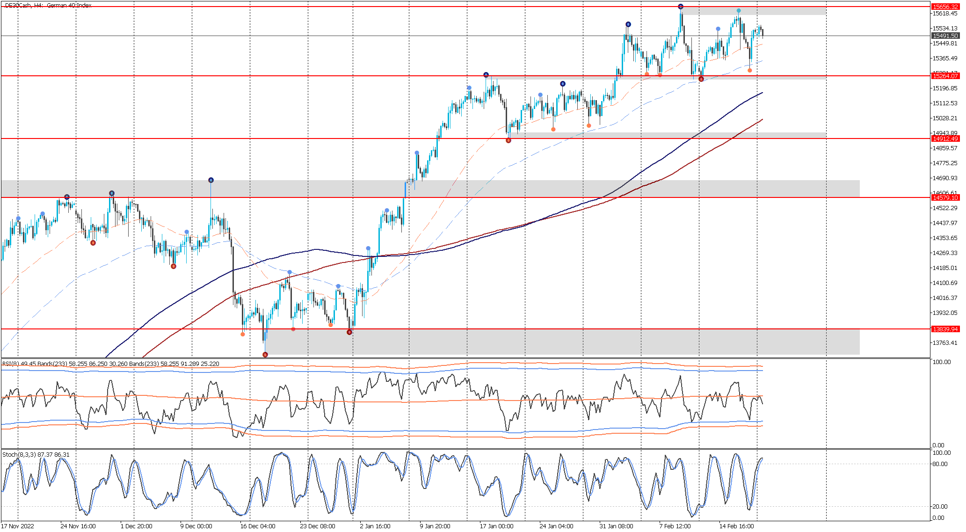The image size is (966, 532).
Task: Click the current price label 15491.50
Action: (x=945, y=36)
